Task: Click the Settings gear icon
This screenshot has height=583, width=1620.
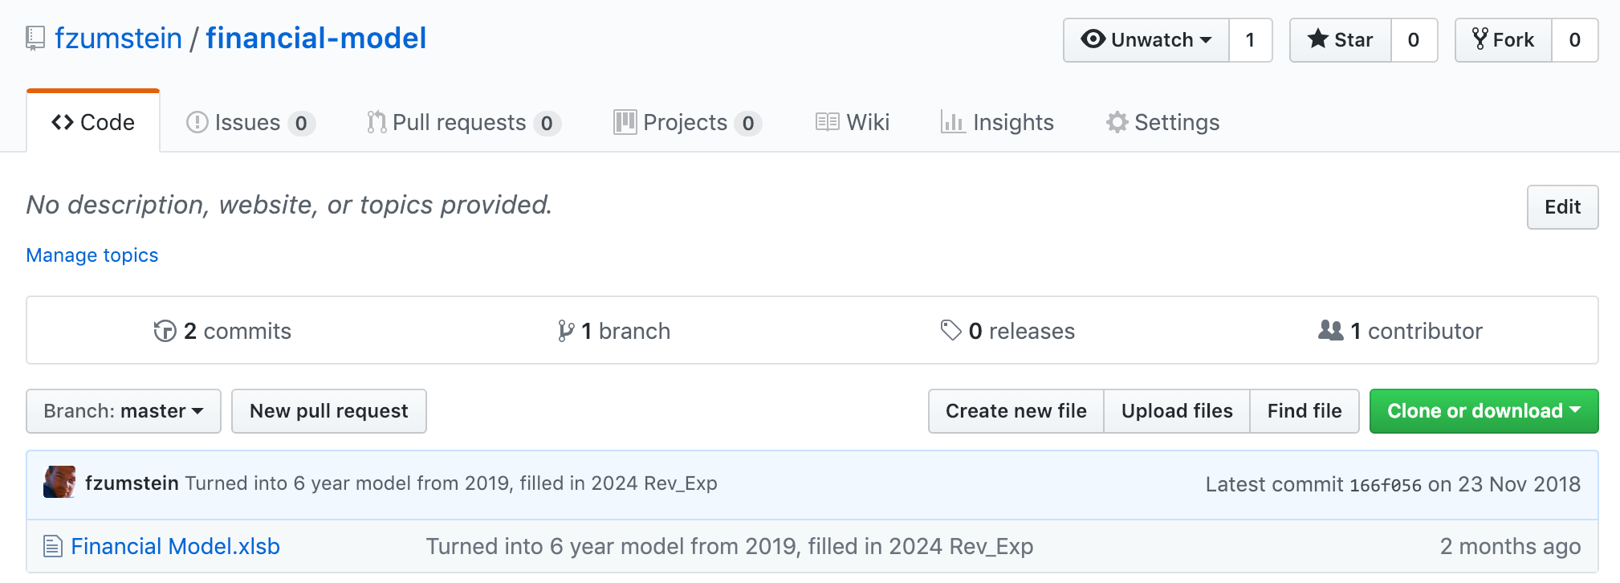Action: pyautogui.click(x=1117, y=123)
